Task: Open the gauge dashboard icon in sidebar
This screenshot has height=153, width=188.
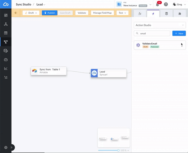Action: point(6,60)
